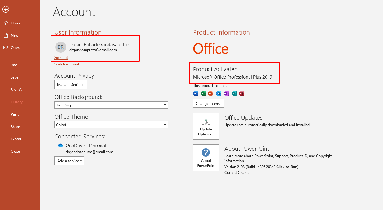The image size is (383, 210).
Task: Click the New blank page icon
Action: click(x=6, y=35)
